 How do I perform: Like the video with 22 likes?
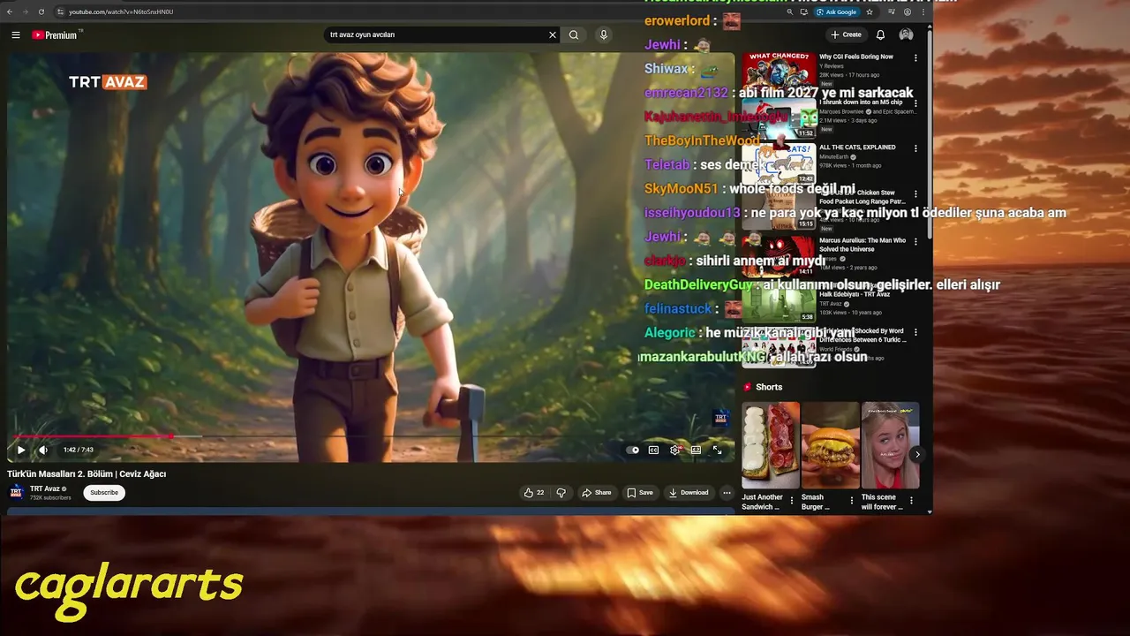[x=533, y=493]
